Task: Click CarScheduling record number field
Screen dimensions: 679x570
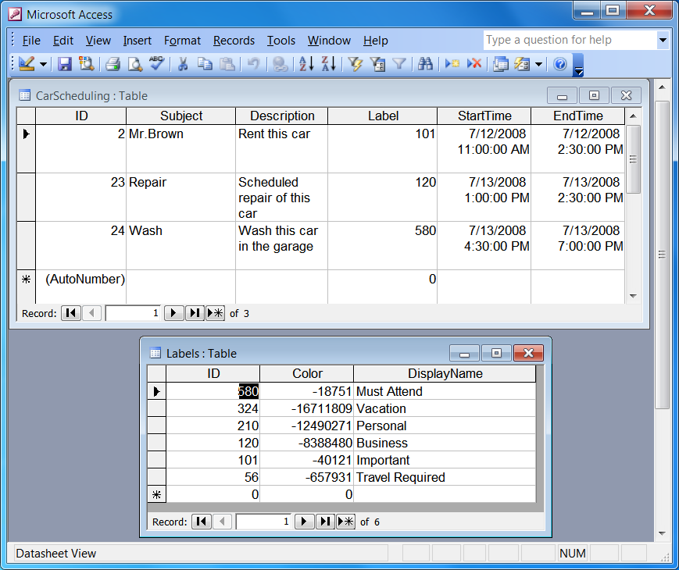Action: pos(134,313)
